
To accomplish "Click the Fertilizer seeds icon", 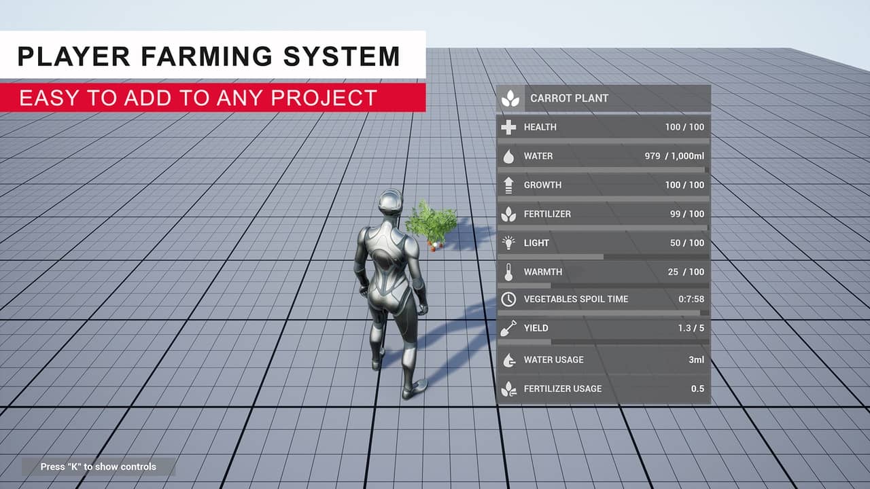I will click(508, 213).
